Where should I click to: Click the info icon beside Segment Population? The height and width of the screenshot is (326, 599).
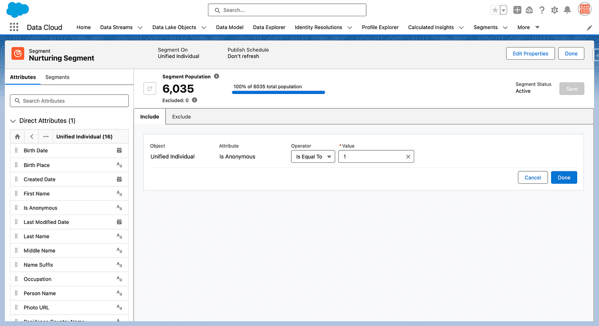tap(216, 76)
